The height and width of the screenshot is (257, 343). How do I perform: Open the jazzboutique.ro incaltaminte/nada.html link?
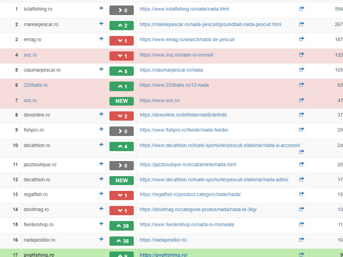188,164
